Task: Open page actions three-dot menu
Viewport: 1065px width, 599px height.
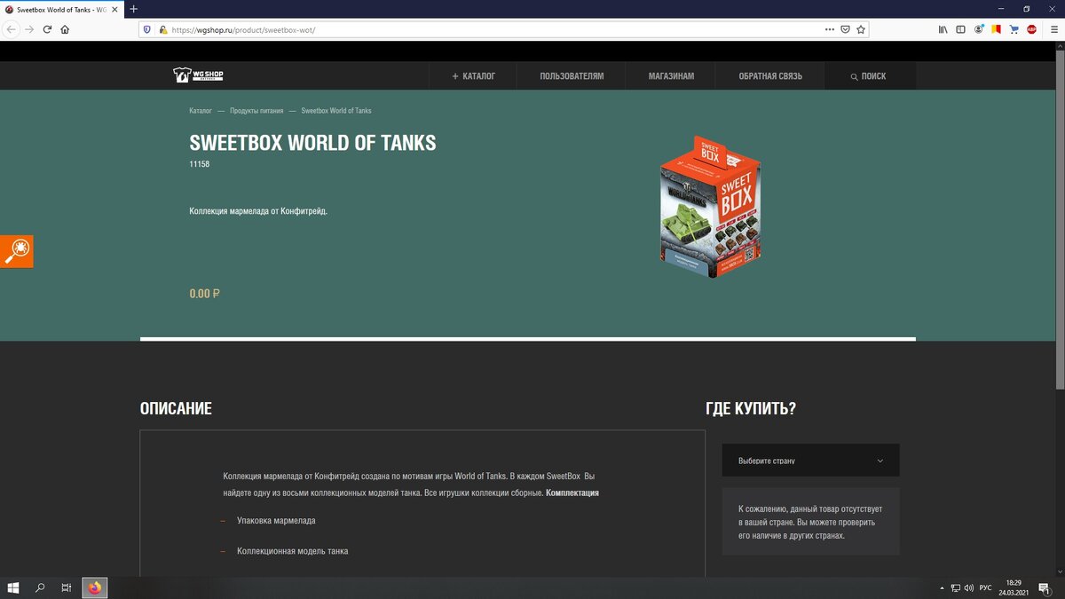Action: pos(830,29)
